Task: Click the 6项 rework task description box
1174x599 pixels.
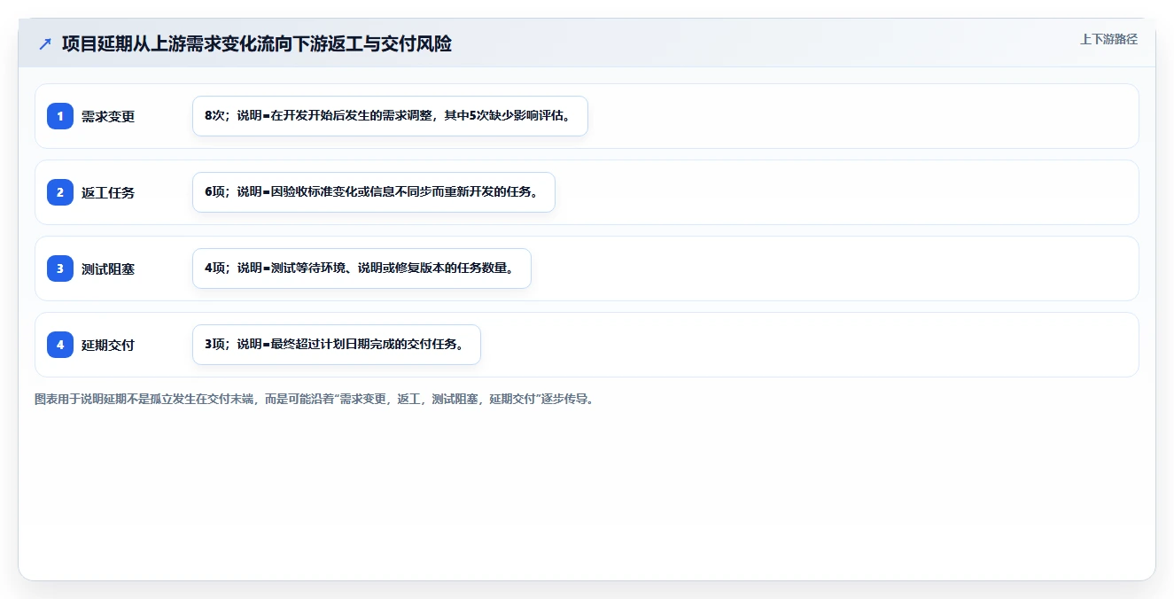Action: click(374, 192)
